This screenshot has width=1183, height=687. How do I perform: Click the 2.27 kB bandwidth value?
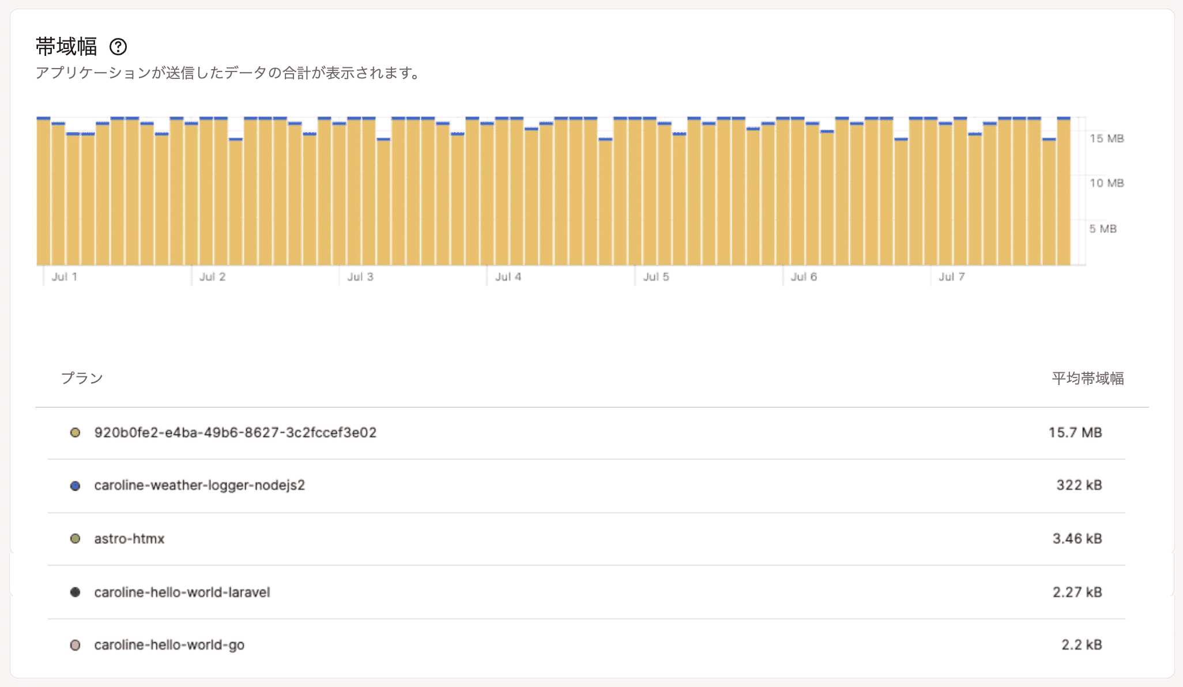tap(1077, 592)
